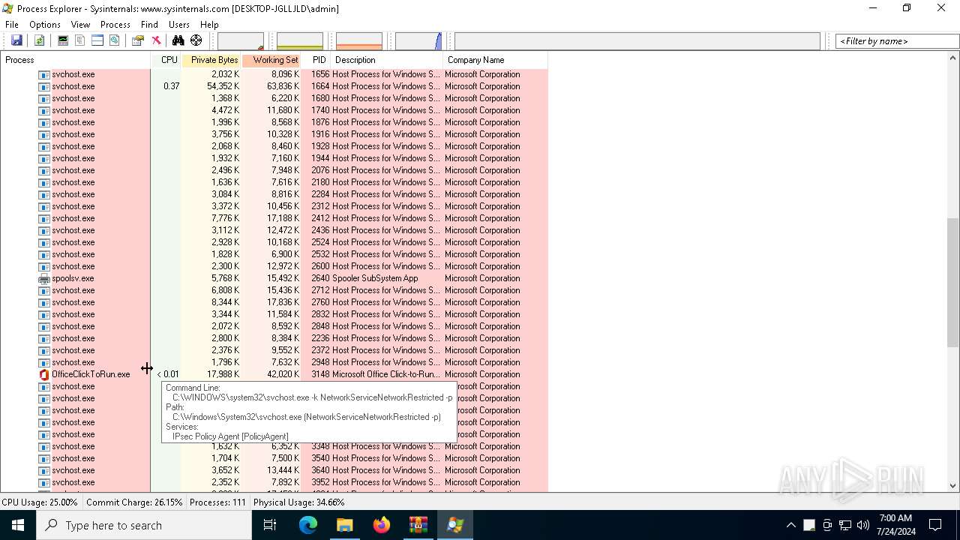Click the DLL/handle view magnifier icon

[x=114, y=40]
